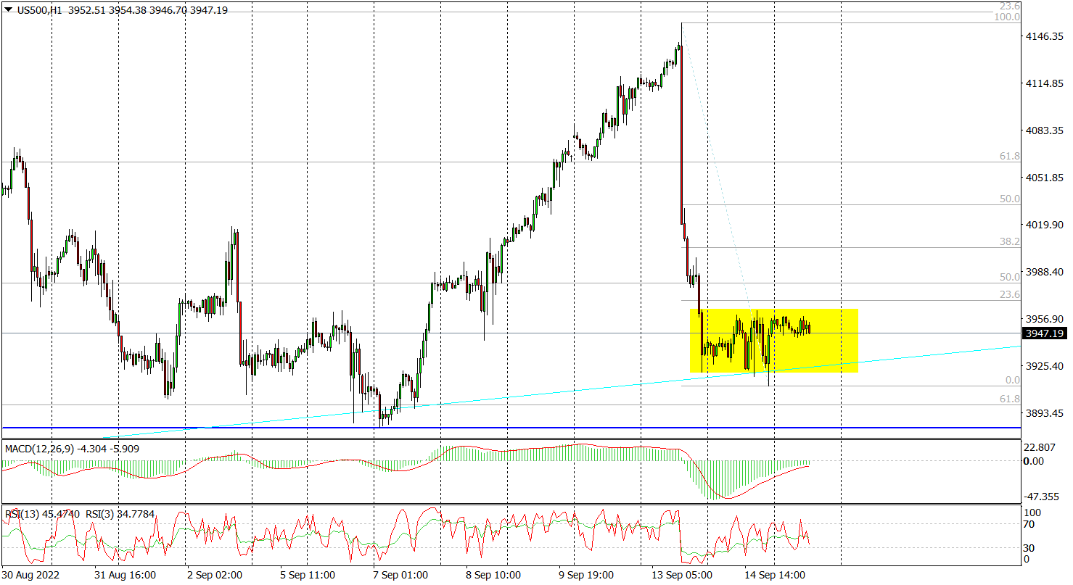Click the MACD scale value 22.807
The width and height of the screenshot is (1073, 585).
1040,447
